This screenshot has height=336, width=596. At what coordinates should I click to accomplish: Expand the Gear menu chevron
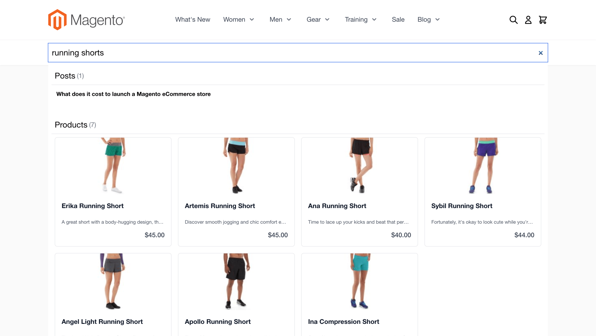pos(327,19)
